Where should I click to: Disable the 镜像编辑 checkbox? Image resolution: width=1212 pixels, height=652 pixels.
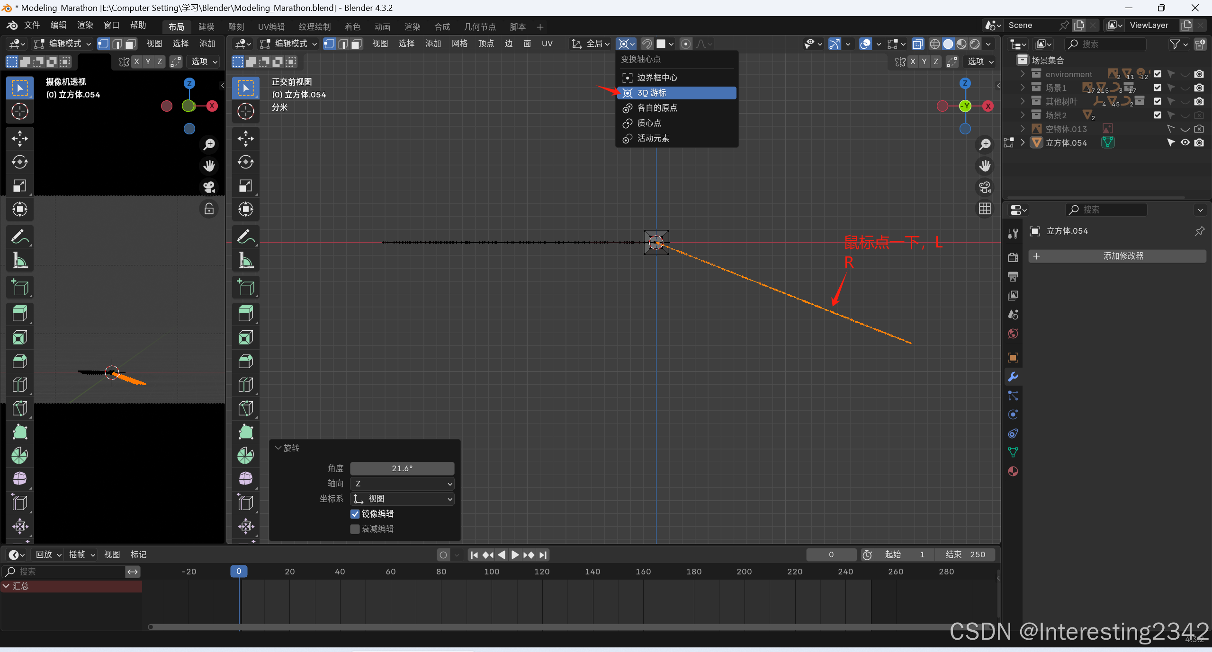[355, 514]
